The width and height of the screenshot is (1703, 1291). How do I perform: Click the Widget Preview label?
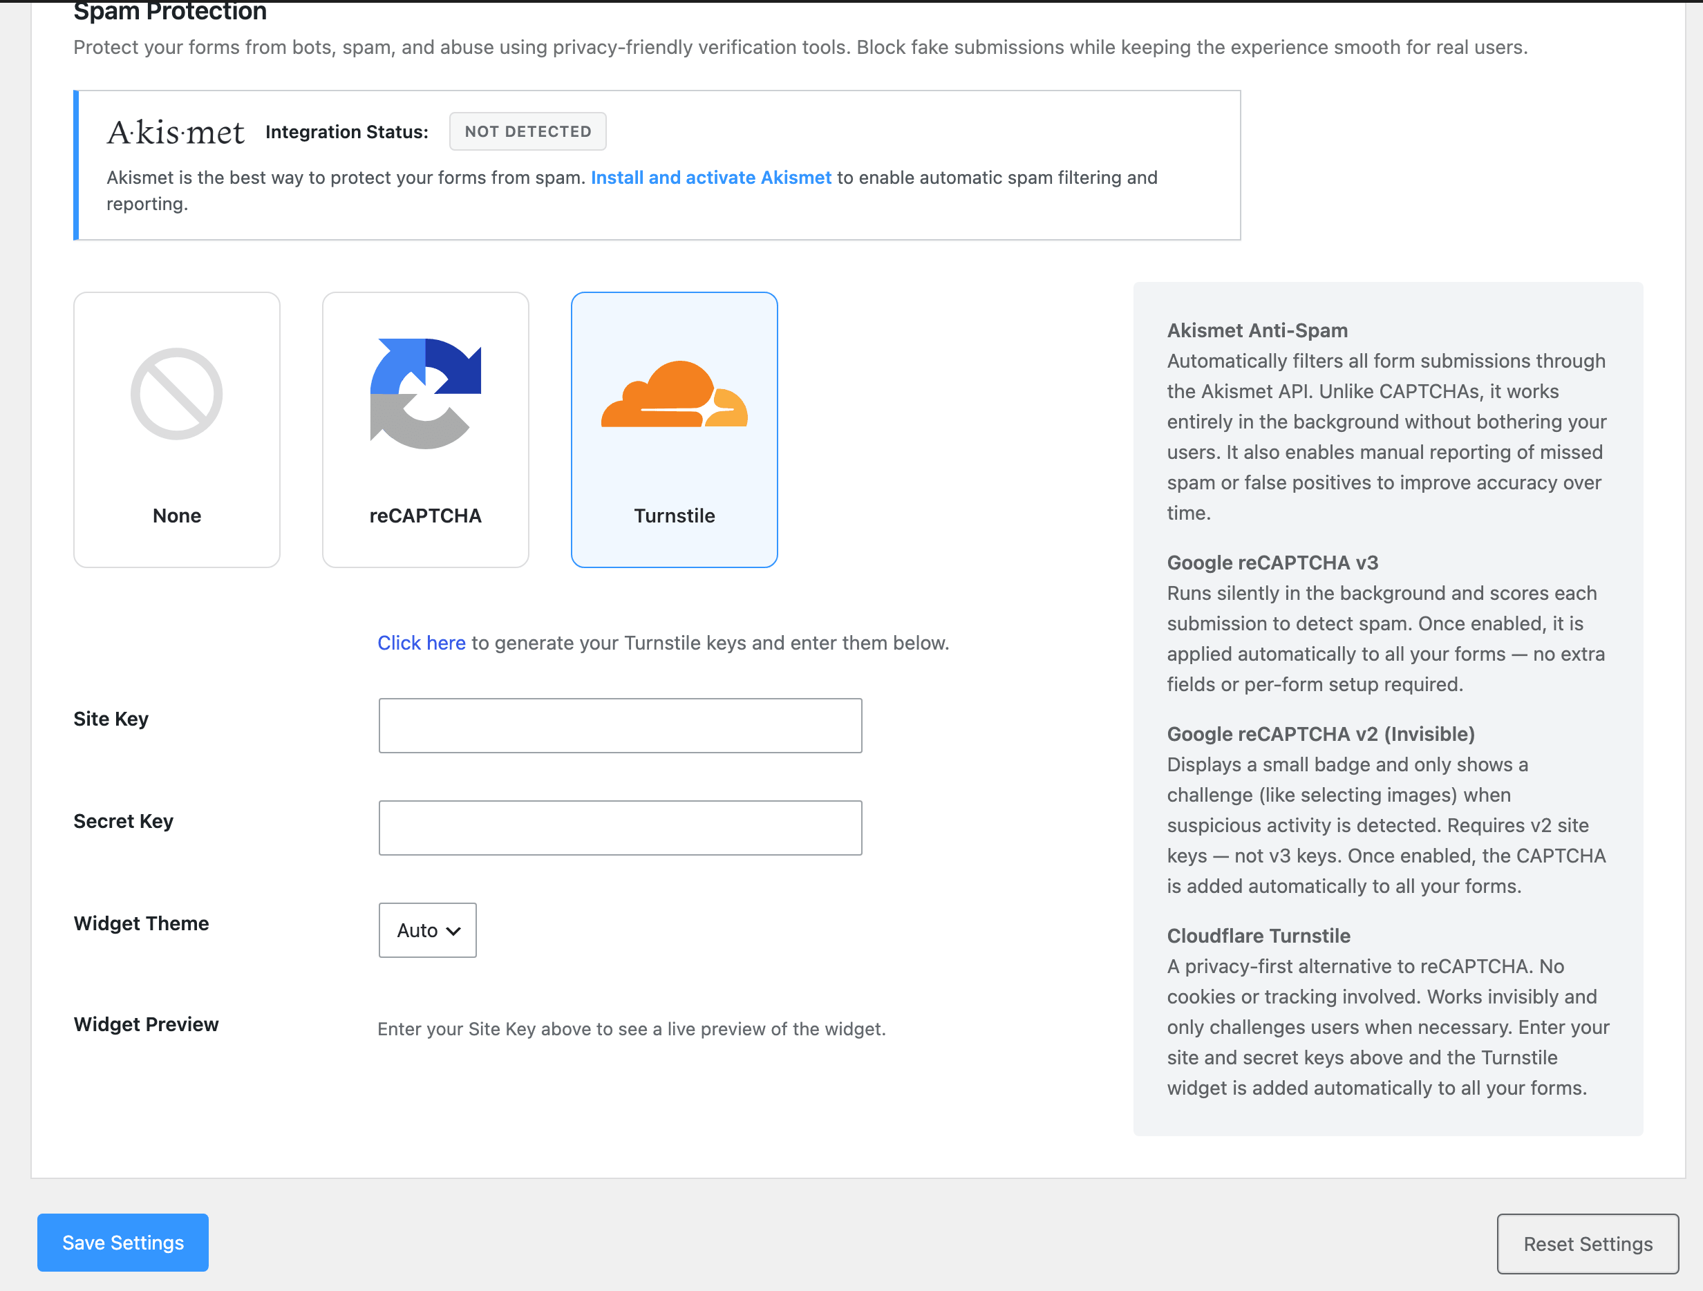(146, 1025)
